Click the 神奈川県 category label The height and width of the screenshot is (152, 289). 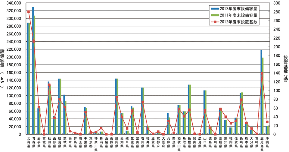coord(96,144)
